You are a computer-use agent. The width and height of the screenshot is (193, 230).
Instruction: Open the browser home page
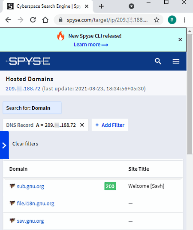45,20
